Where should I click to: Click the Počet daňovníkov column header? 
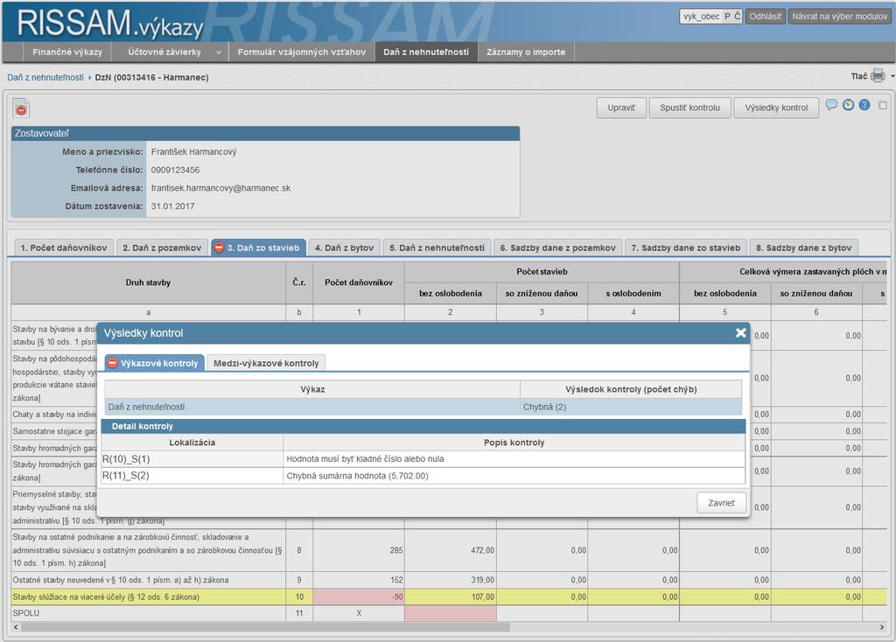click(358, 283)
